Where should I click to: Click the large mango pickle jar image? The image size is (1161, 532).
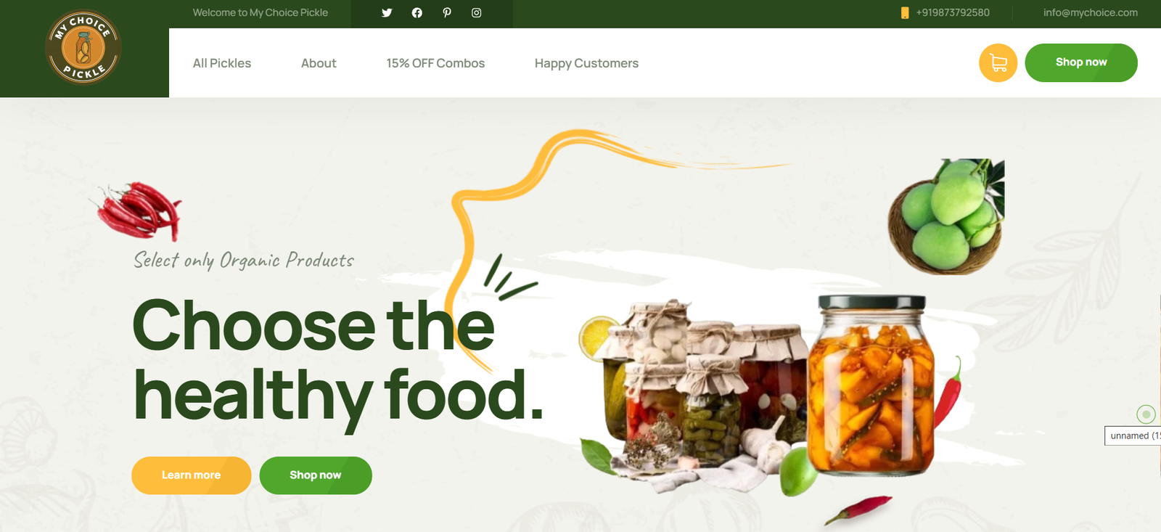click(871, 385)
